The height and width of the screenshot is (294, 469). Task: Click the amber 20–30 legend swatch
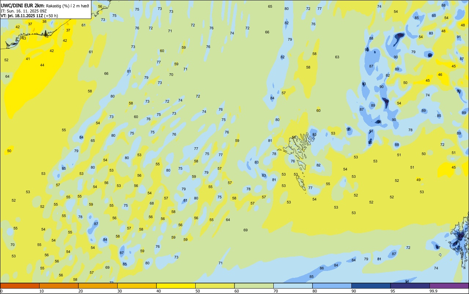coord(98,286)
